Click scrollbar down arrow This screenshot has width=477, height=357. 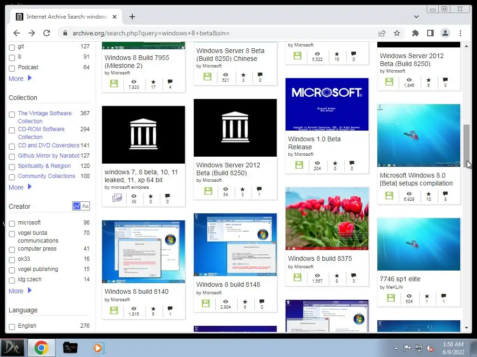click(x=467, y=328)
